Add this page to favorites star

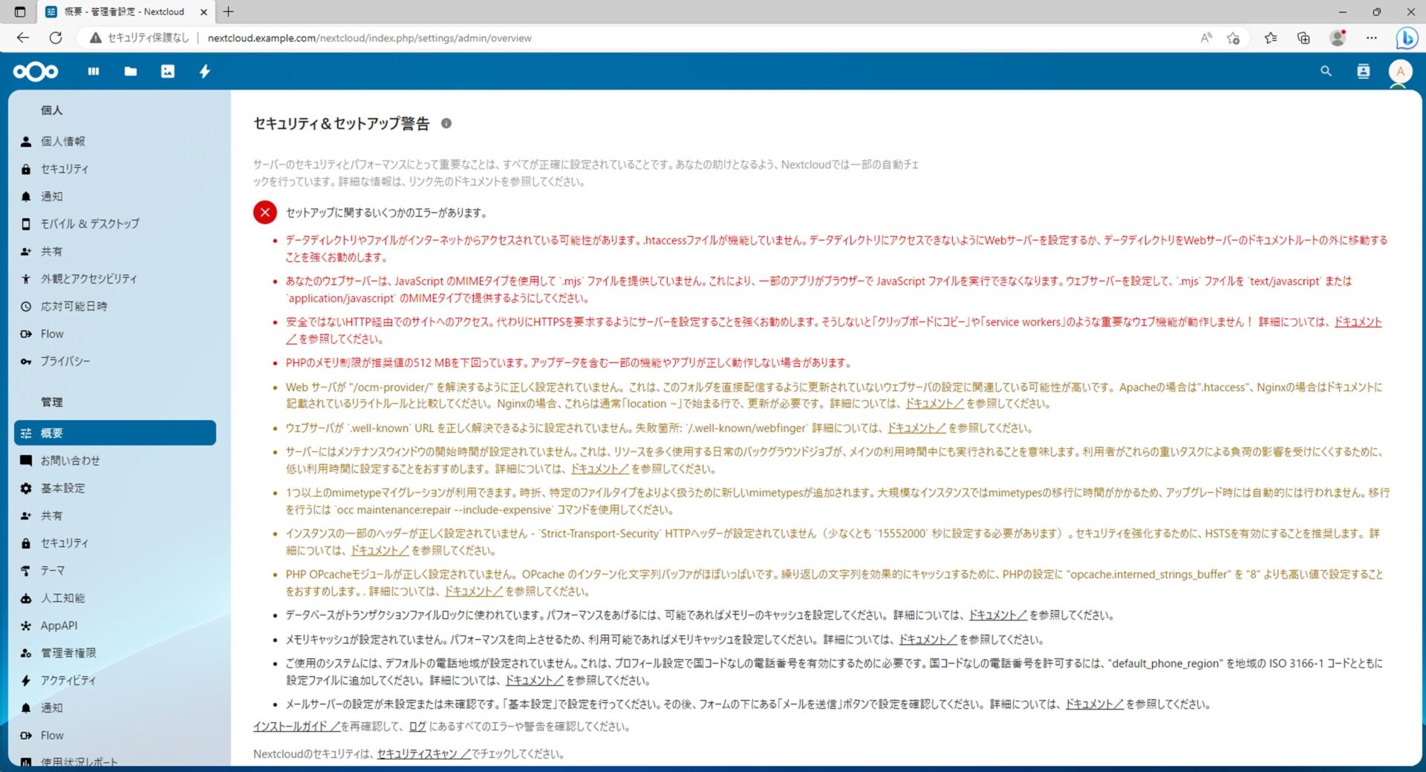(1234, 38)
